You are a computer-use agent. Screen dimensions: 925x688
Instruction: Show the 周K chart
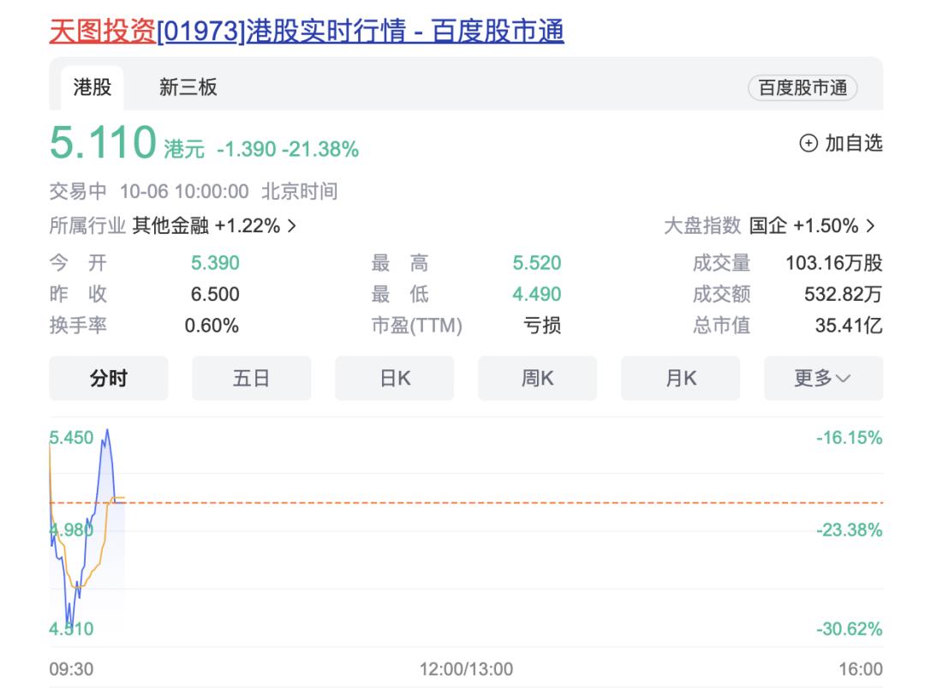pos(538,379)
